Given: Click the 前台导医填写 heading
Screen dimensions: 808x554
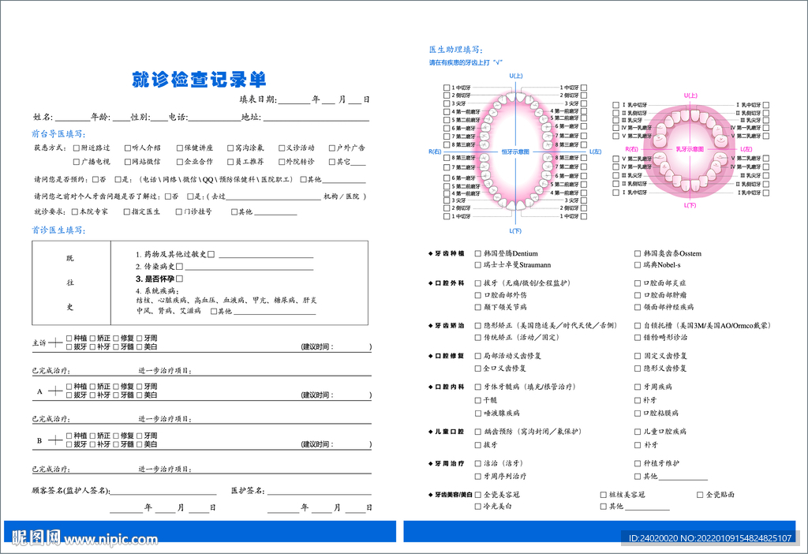Looking at the screenshot, I should click(x=58, y=134).
